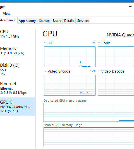Open the Video Encode engine dropdown

click(x=45, y=71)
